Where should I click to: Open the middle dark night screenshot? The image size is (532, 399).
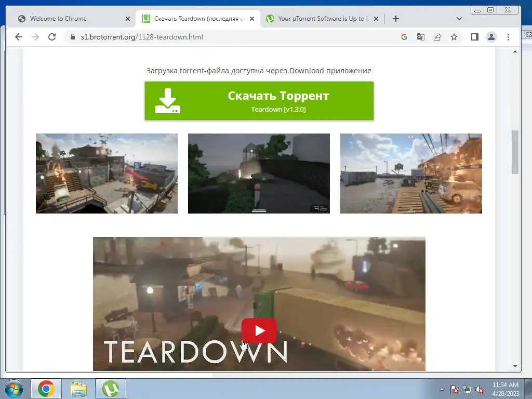[x=259, y=174]
